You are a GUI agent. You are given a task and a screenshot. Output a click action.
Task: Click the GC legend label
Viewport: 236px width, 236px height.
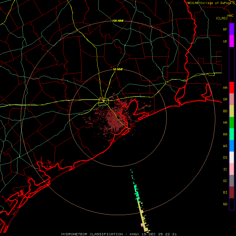[x=225, y=181]
